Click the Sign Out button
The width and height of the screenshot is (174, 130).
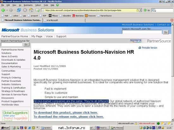(136, 41)
